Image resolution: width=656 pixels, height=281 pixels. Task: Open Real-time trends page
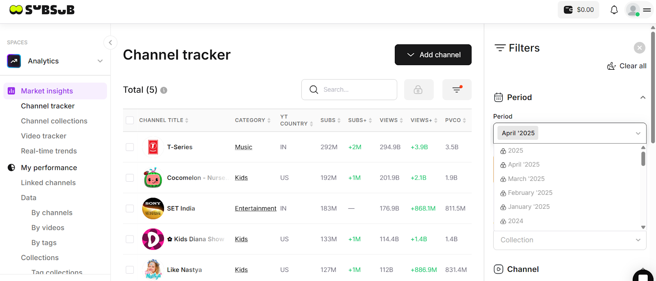[x=49, y=151]
